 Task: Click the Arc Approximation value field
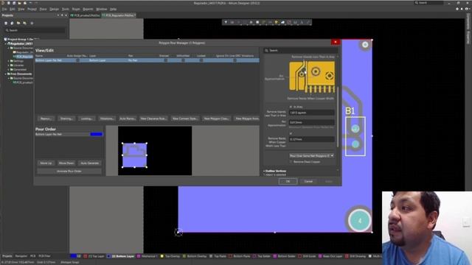coord(311,123)
